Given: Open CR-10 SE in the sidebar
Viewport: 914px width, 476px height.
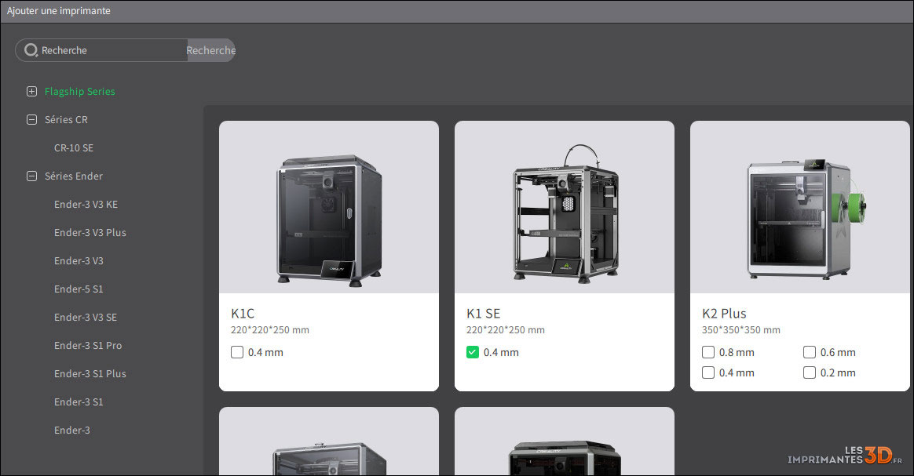Looking at the screenshot, I should [74, 147].
